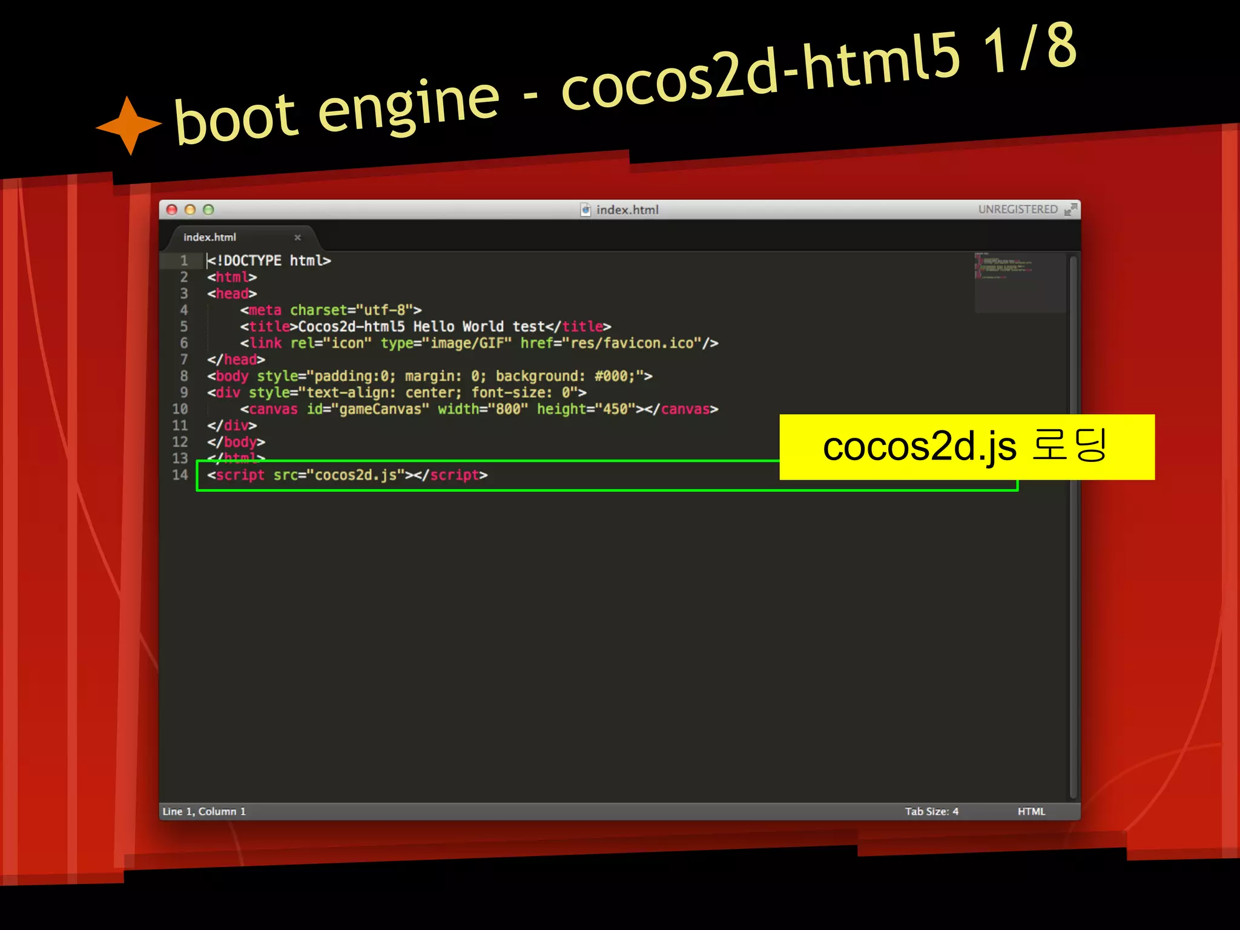Click the script src="cocos2d.js" line
The height and width of the screenshot is (930, 1240).
348,475
